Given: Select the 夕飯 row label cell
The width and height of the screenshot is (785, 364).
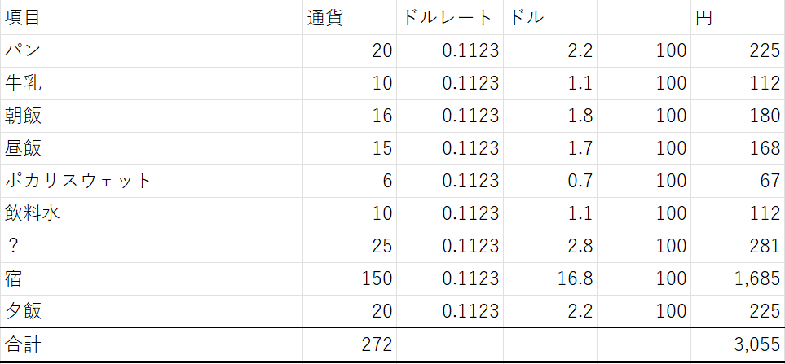Looking at the screenshot, I should tap(23, 312).
